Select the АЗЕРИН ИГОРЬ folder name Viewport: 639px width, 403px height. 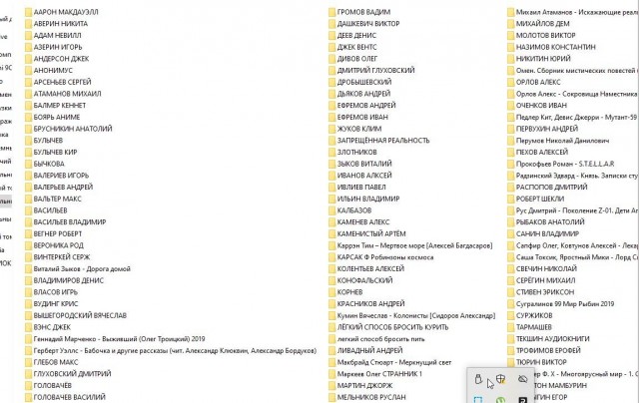58,47
